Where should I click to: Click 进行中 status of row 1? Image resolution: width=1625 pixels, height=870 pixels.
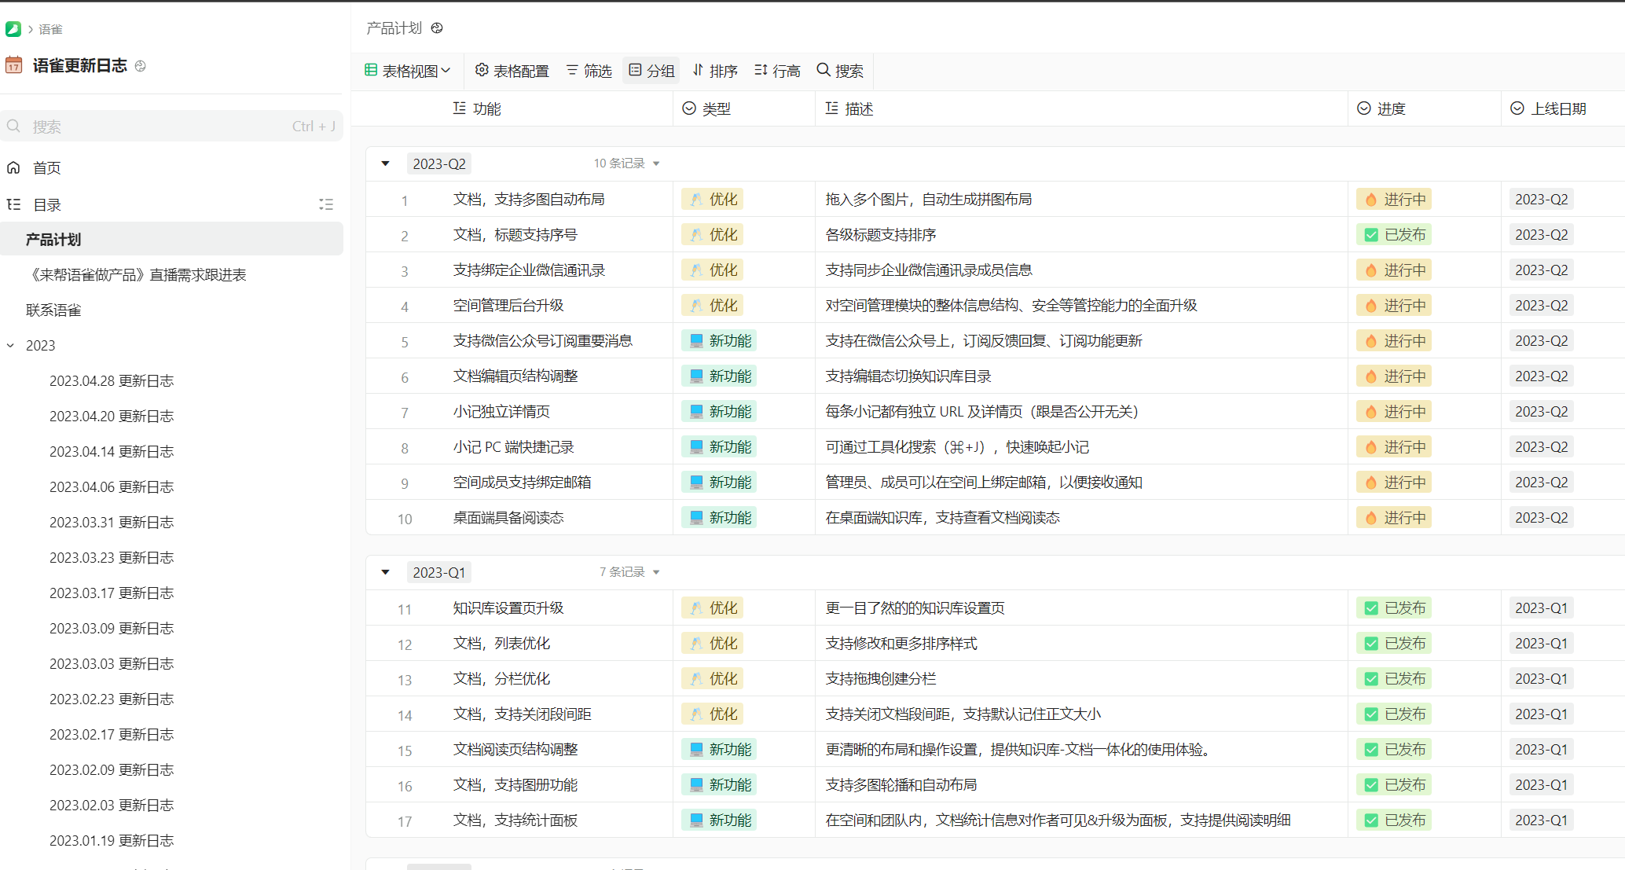(1393, 199)
